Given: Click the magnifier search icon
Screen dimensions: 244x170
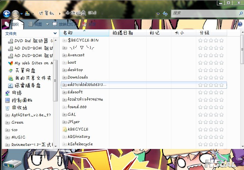Looking at the screenshot, I should point(241,14).
